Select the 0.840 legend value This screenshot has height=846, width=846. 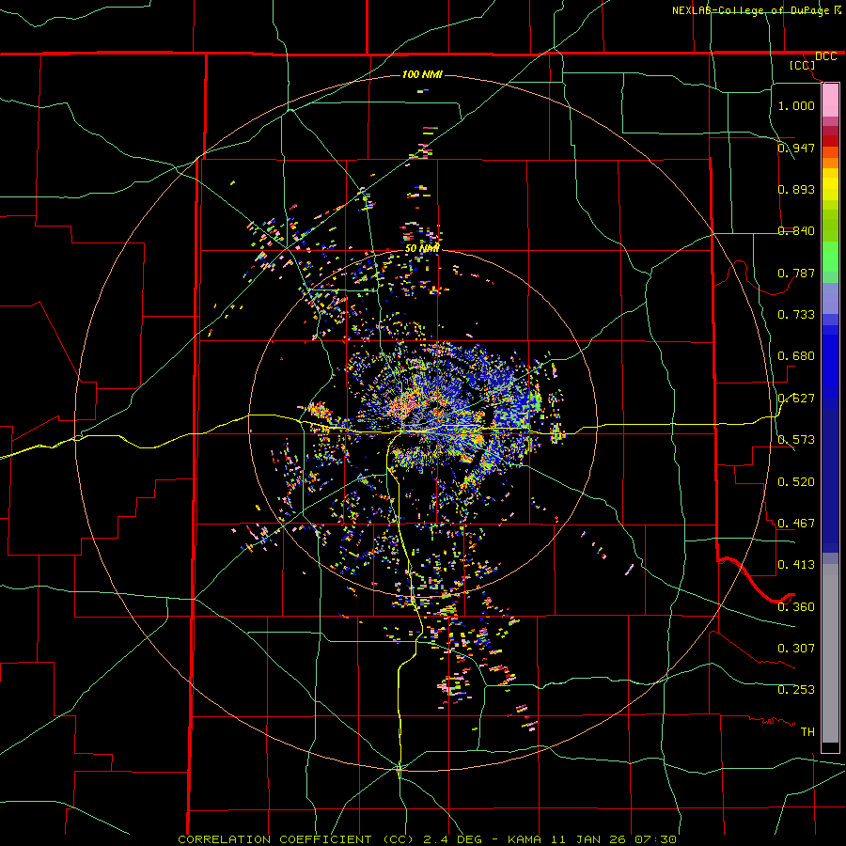(796, 231)
